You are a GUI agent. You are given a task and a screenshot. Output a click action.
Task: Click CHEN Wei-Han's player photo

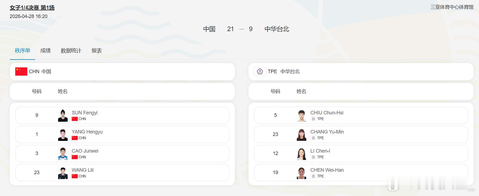coord(301,173)
